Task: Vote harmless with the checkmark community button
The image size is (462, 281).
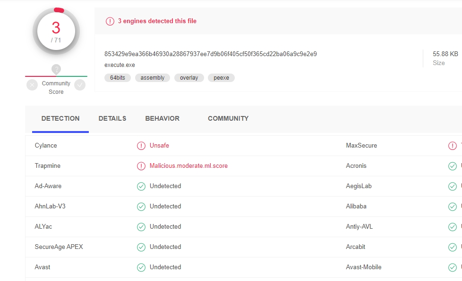Action: [80, 85]
